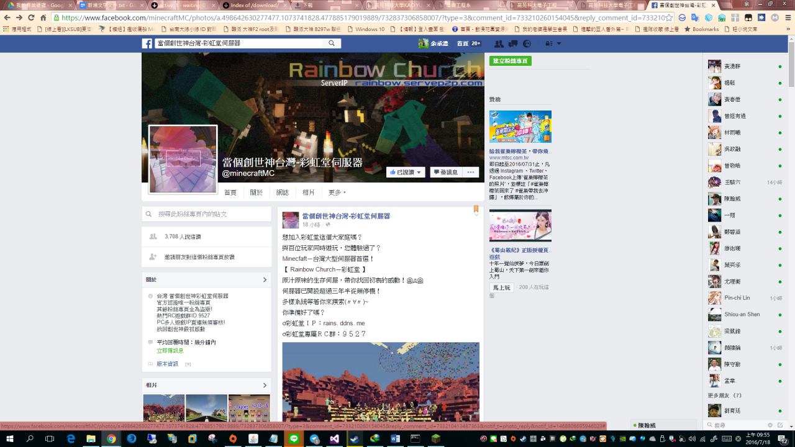The image size is (795, 447).
Task: Expand the 關於 section chevron
Action: (x=265, y=280)
